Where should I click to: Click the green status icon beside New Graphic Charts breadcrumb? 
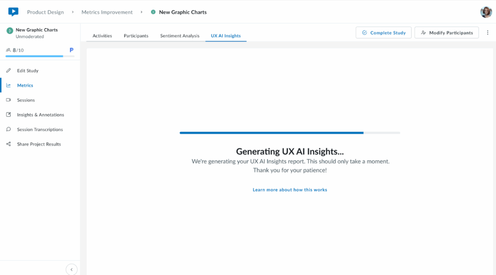click(x=153, y=12)
